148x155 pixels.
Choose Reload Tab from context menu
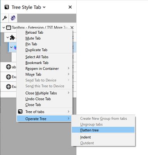click(x=45, y=33)
